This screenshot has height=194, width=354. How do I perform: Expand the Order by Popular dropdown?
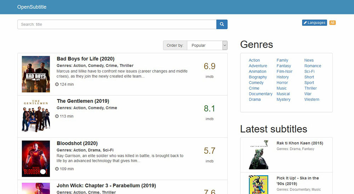(207, 45)
